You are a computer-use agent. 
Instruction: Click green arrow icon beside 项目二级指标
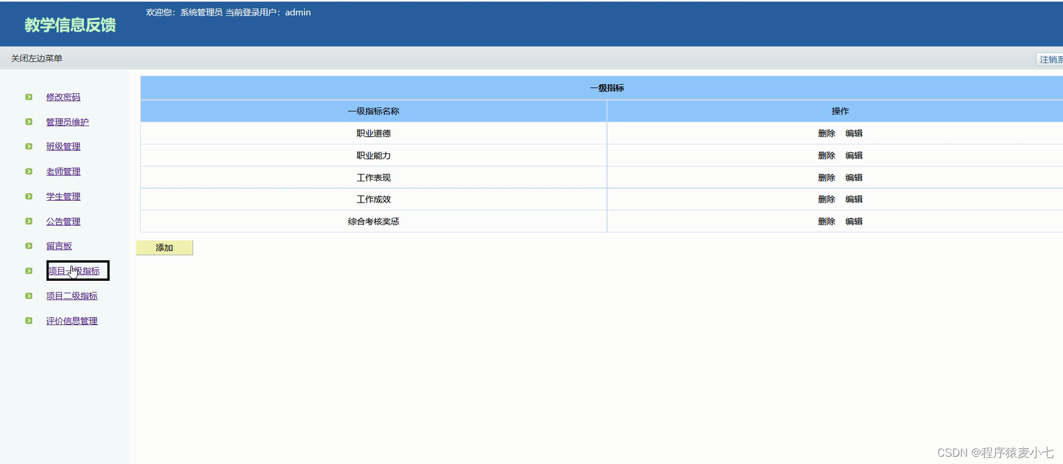(x=29, y=296)
